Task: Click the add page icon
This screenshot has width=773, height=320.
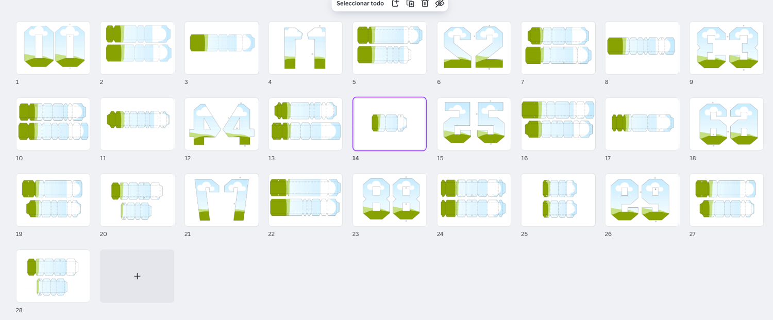Action: (x=395, y=3)
